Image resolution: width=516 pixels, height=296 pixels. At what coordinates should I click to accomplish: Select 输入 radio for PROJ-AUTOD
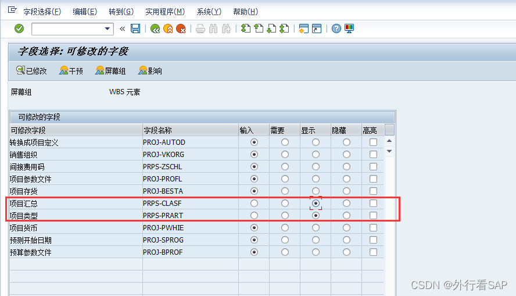[254, 142]
